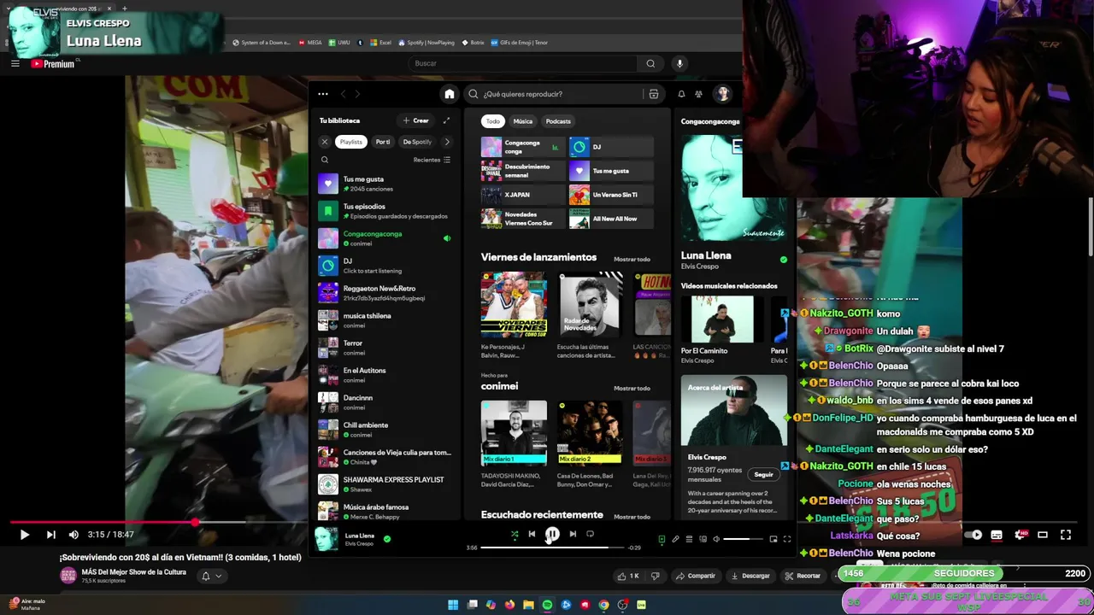
Task: Open Spotify three-dot menu
Action: [322, 94]
